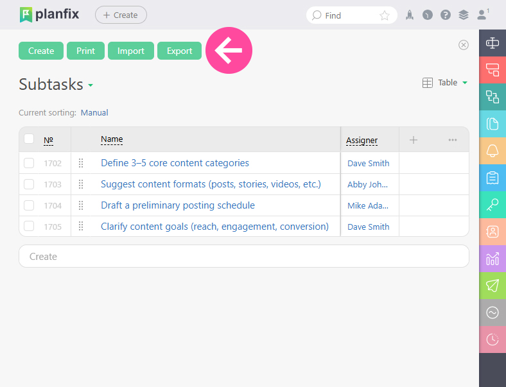
Task: Open the rocket icon in header
Action: coord(410,15)
